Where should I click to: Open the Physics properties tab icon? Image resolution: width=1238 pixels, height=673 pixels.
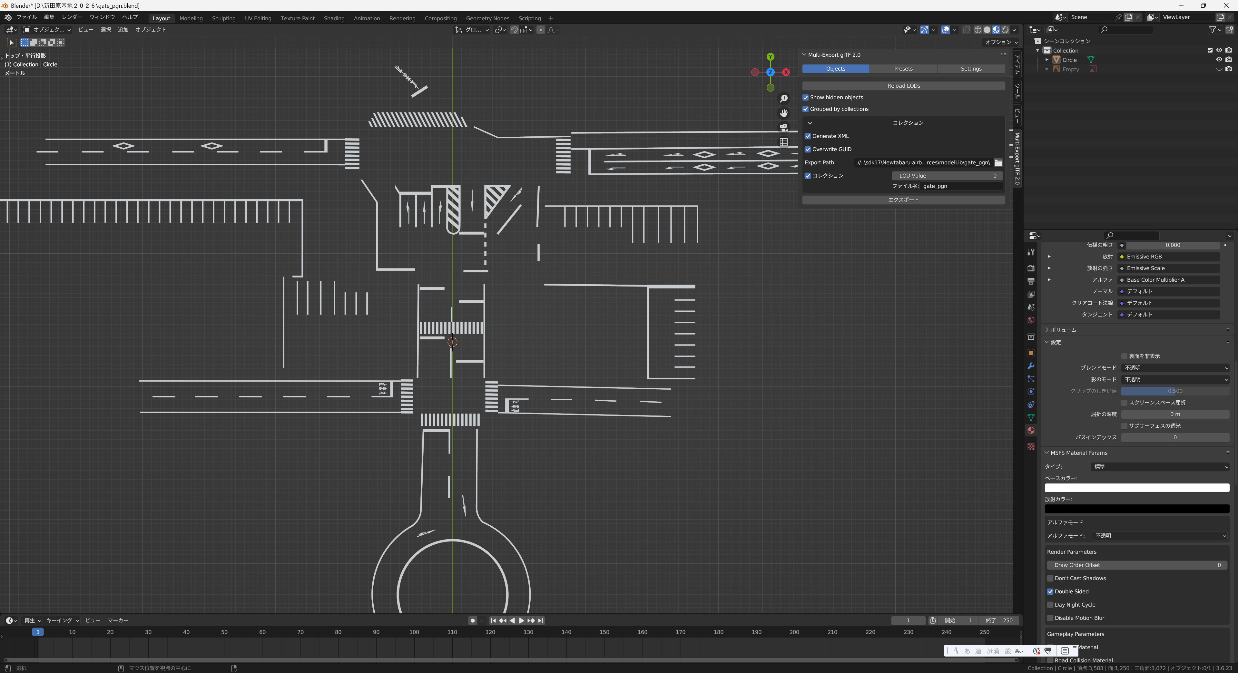(x=1030, y=392)
